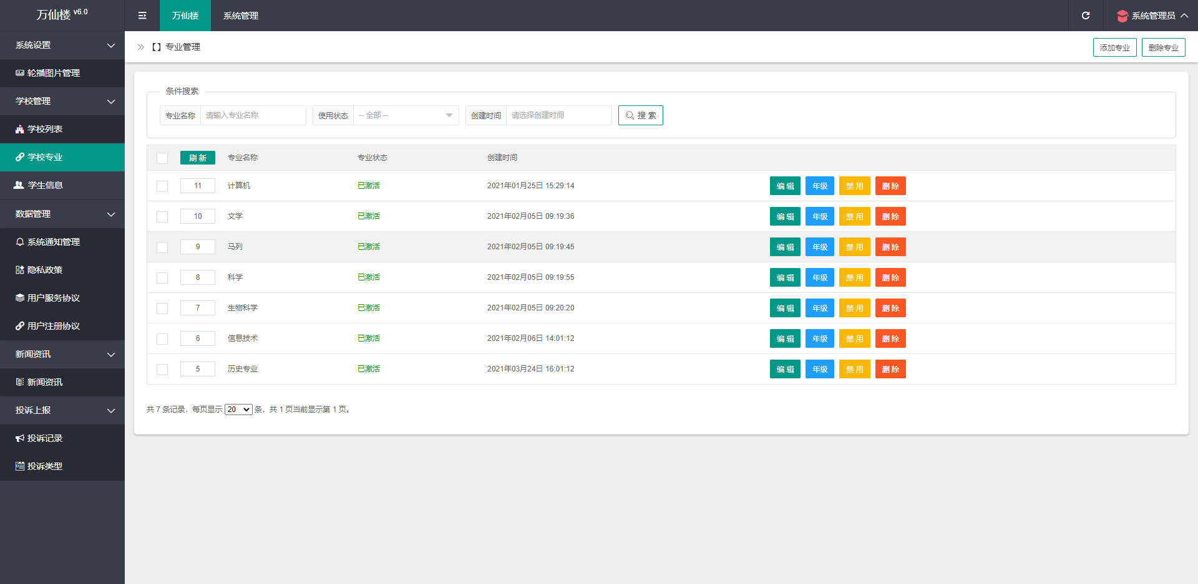Image resolution: width=1198 pixels, height=584 pixels.
Task: Click the 刷新 button in table header
Action: (x=198, y=158)
